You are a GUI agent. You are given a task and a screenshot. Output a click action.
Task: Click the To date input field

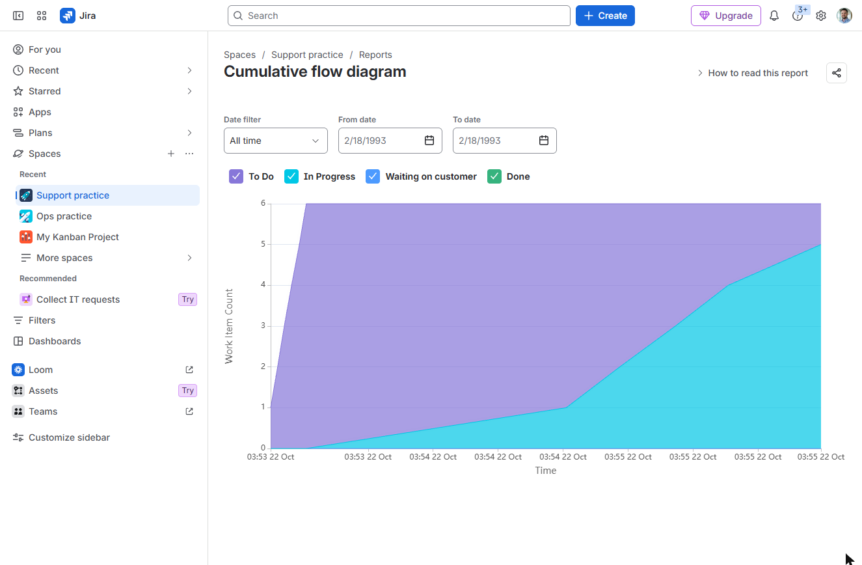coord(505,141)
